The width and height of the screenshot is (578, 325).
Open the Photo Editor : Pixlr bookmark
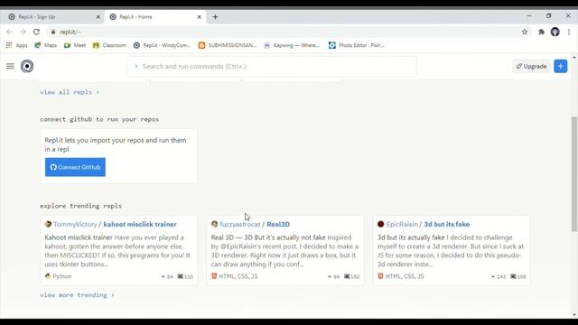point(357,45)
